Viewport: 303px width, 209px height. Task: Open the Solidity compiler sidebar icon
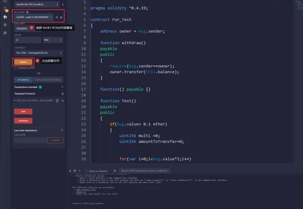[5, 10]
